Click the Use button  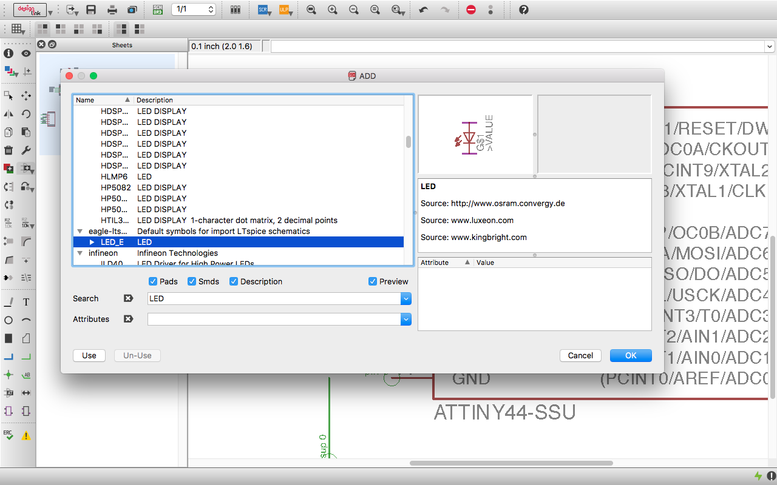tap(89, 355)
